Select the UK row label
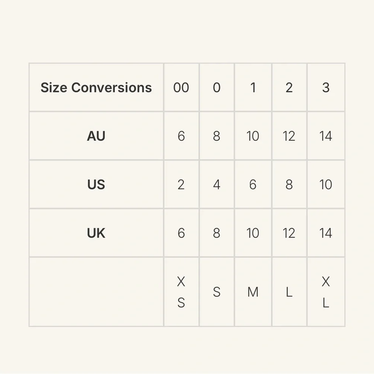Screen dimensions: 374x374 96,233
